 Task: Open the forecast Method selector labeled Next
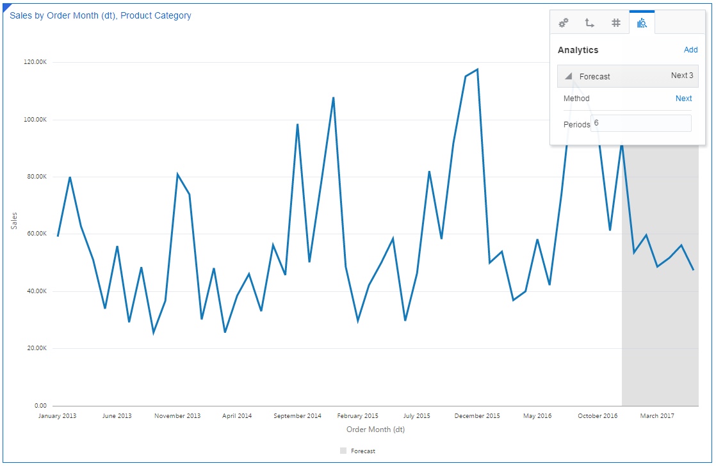tap(683, 99)
